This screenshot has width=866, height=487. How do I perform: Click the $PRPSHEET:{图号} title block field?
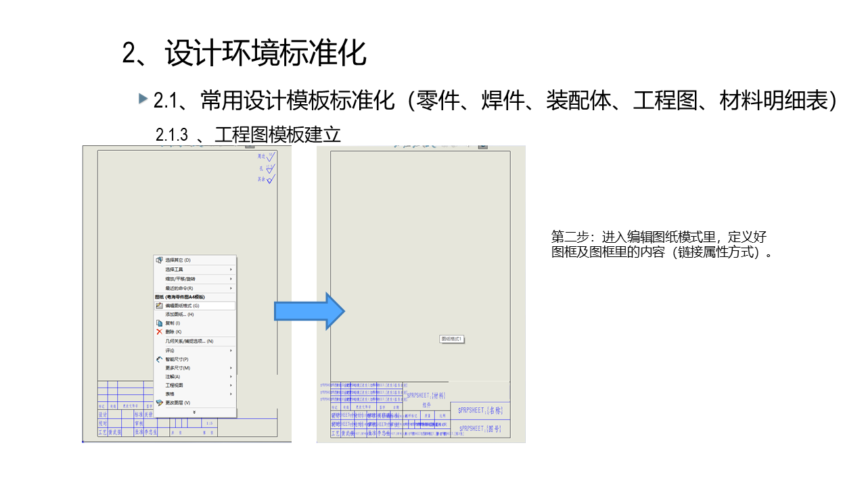pyautogui.click(x=480, y=428)
